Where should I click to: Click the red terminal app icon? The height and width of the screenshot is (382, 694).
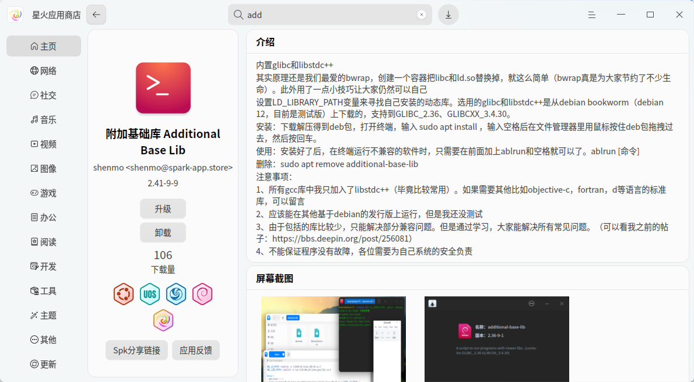coord(163,87)
